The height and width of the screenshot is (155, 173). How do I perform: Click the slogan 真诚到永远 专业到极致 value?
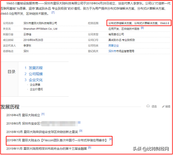point(122,40)
